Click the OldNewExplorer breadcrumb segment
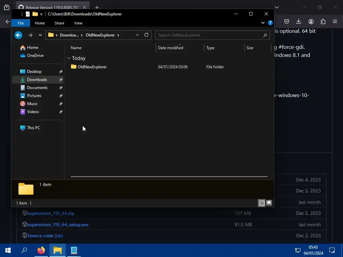 100,35
